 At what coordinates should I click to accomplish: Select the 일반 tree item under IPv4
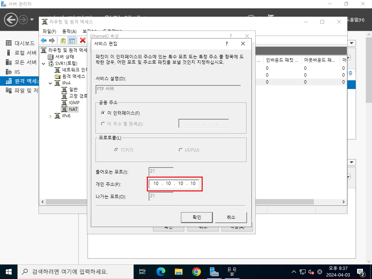click(69, 89)
